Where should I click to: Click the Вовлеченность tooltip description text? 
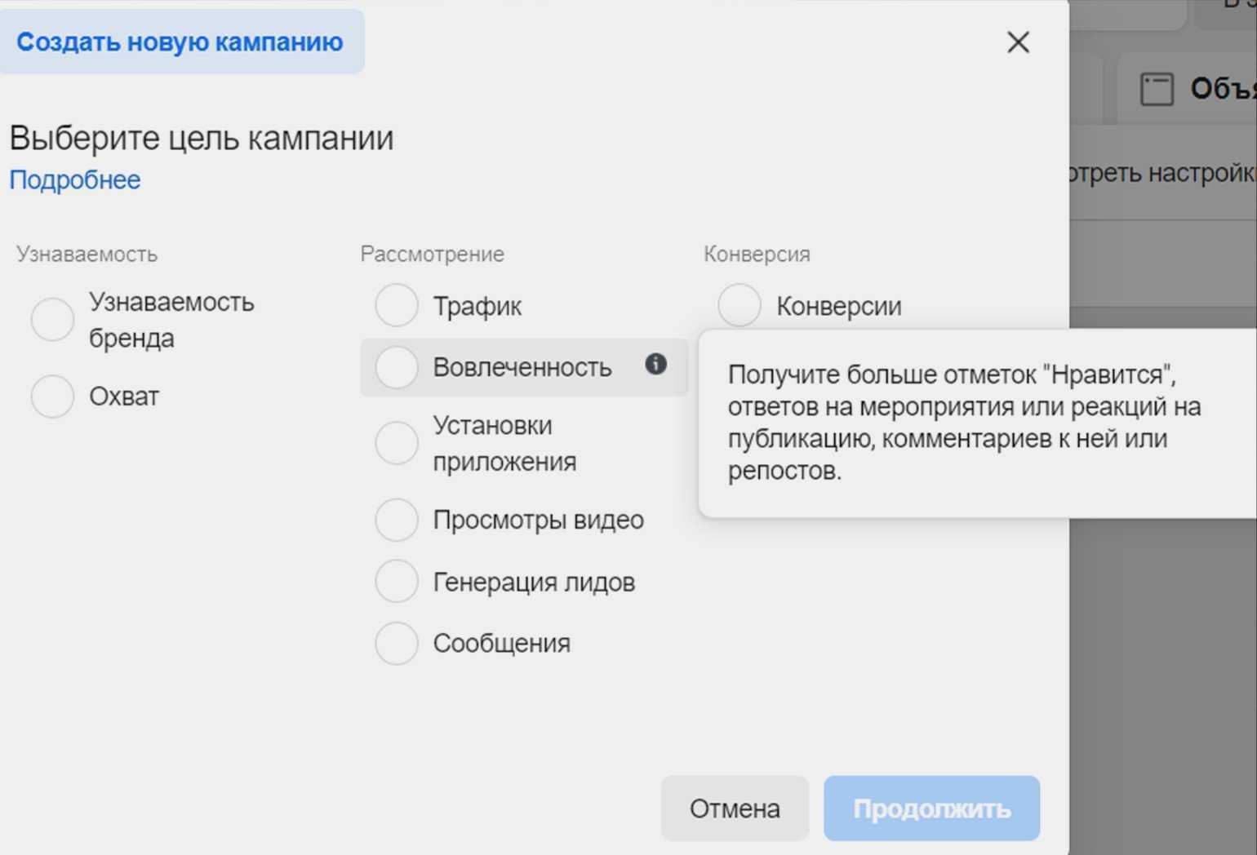[963, 423]
